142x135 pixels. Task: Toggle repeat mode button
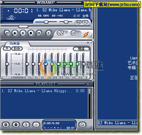click(x=73, y=33)
